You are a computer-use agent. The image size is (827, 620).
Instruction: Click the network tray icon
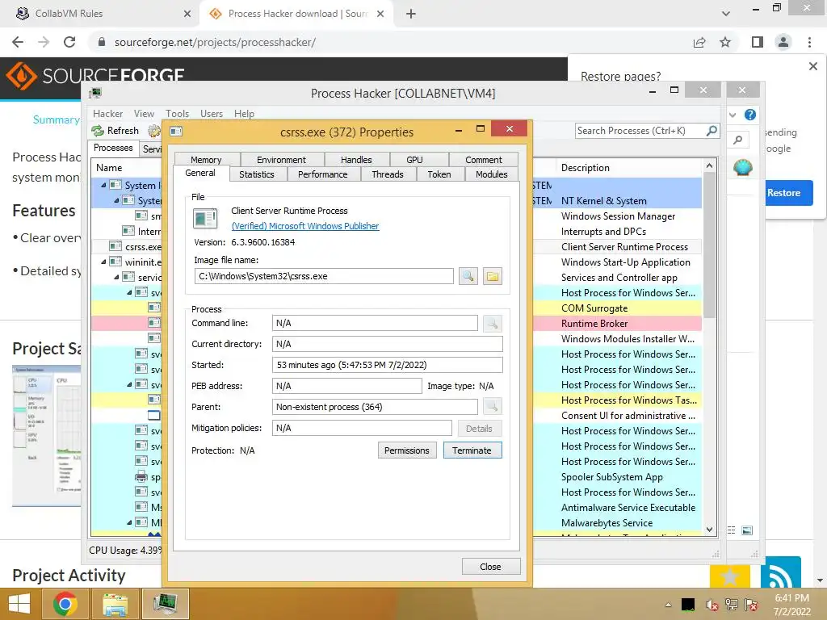coord(732,605)
